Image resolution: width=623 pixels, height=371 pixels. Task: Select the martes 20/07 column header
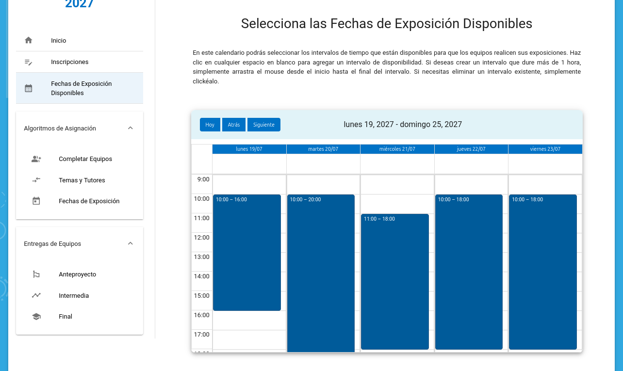click(323, 149)
